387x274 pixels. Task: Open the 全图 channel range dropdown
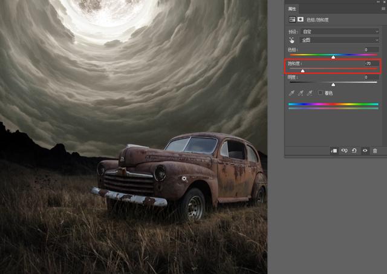point(341,40)
